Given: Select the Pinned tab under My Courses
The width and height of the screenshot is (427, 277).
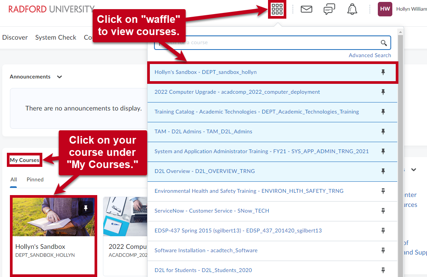Looking at the screenshot, I should 35,179.
